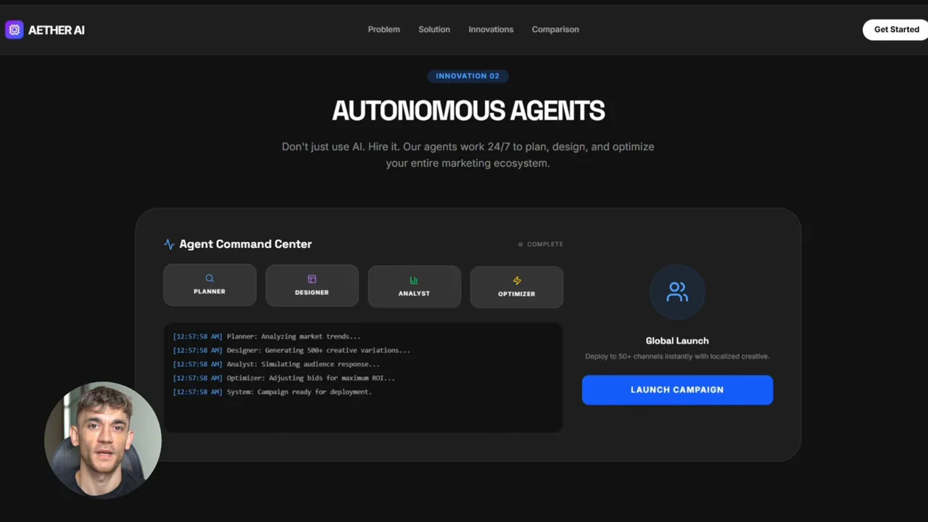Select the Designer agent card
The image size is (928, 522).
[x=312, y=286]
